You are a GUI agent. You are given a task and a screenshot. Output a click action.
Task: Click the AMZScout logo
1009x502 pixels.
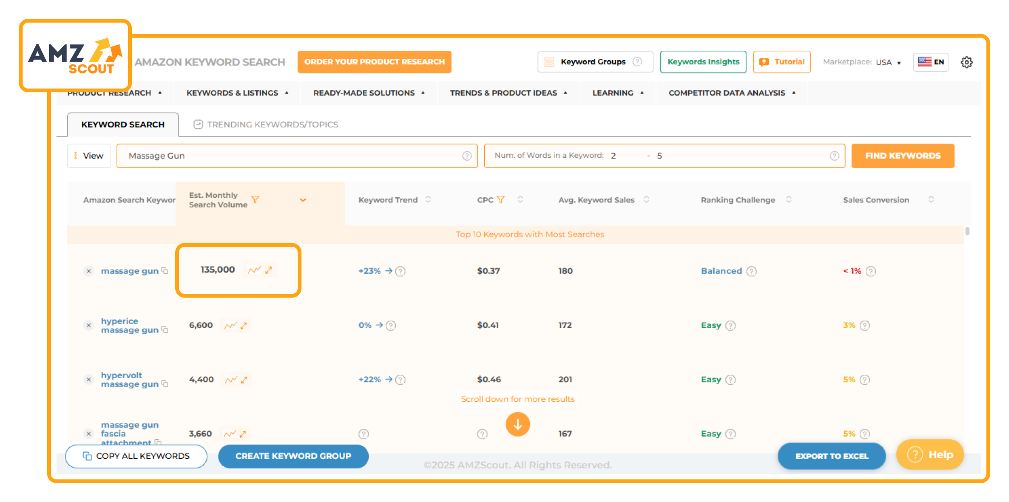tap(75, 56)
